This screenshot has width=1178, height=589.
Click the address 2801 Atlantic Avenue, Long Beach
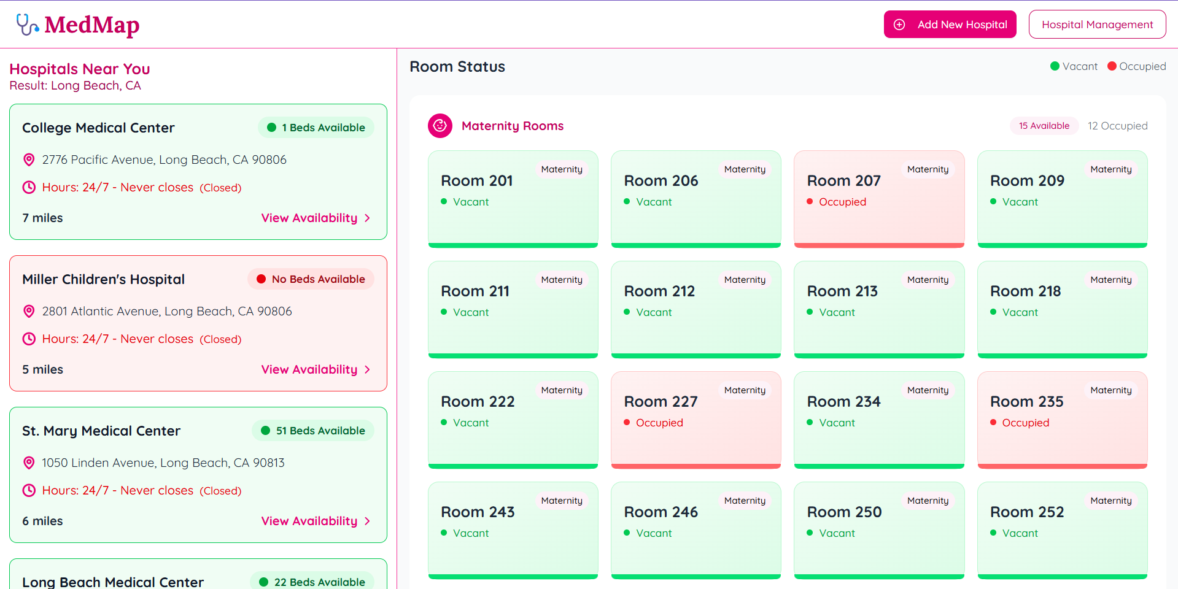tap(167, 311)
